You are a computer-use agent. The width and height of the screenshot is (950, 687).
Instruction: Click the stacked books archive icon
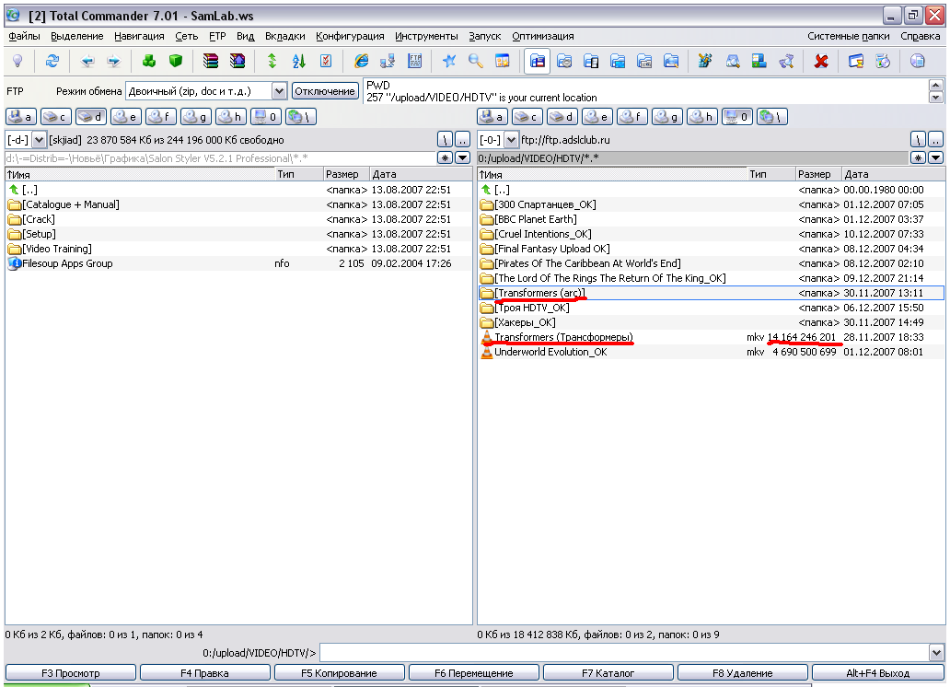pos(211,62)
